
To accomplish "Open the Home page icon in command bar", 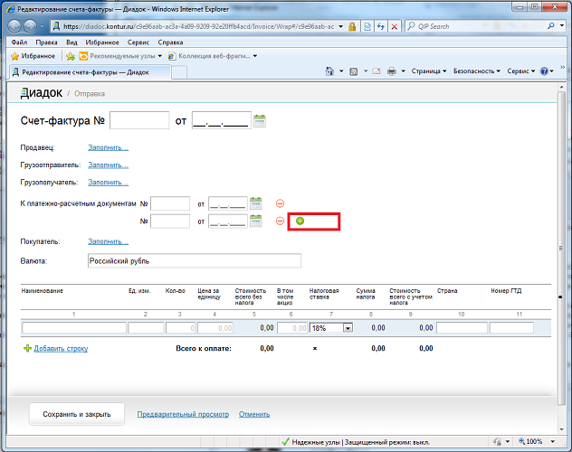I will tap(329, 71).
